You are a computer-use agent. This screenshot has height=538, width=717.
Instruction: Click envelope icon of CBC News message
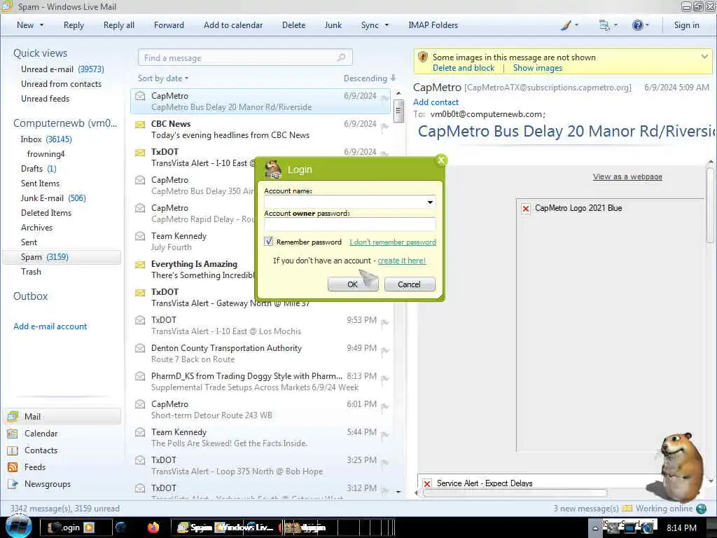(140, 124)
